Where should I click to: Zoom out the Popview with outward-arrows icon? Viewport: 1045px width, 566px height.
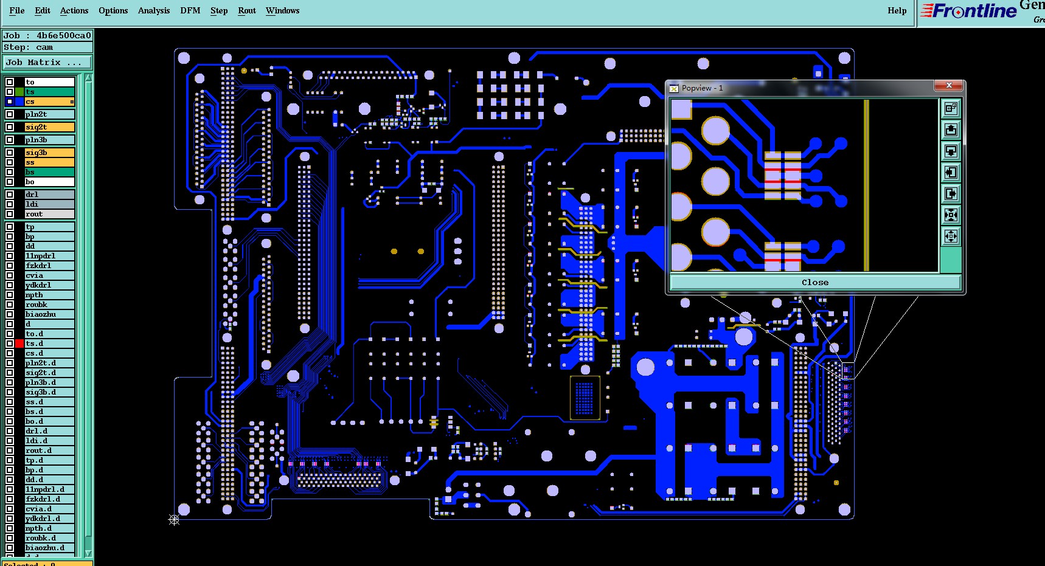tap(951, 236)
